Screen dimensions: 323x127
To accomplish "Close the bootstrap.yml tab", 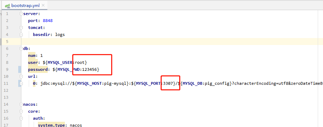I will [x=43, y=6].
